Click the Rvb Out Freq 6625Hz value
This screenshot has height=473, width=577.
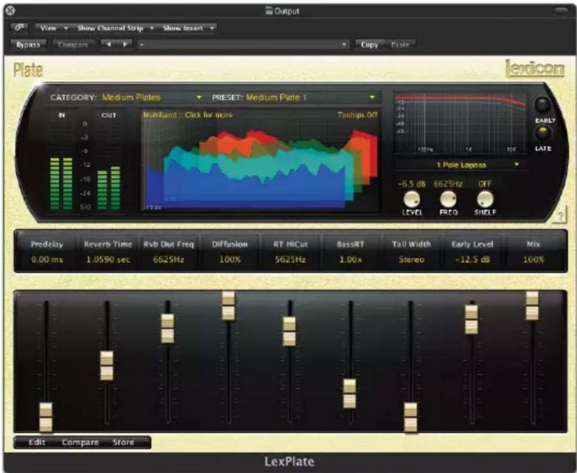click(169, 259)
